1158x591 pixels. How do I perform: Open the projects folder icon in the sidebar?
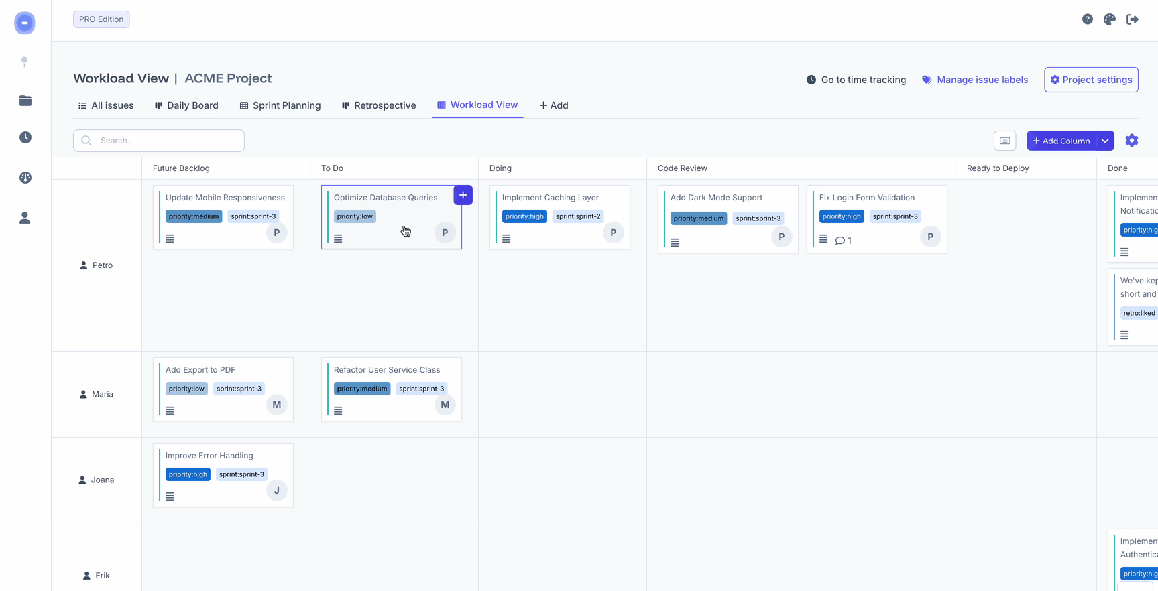(x=25, y=101)
